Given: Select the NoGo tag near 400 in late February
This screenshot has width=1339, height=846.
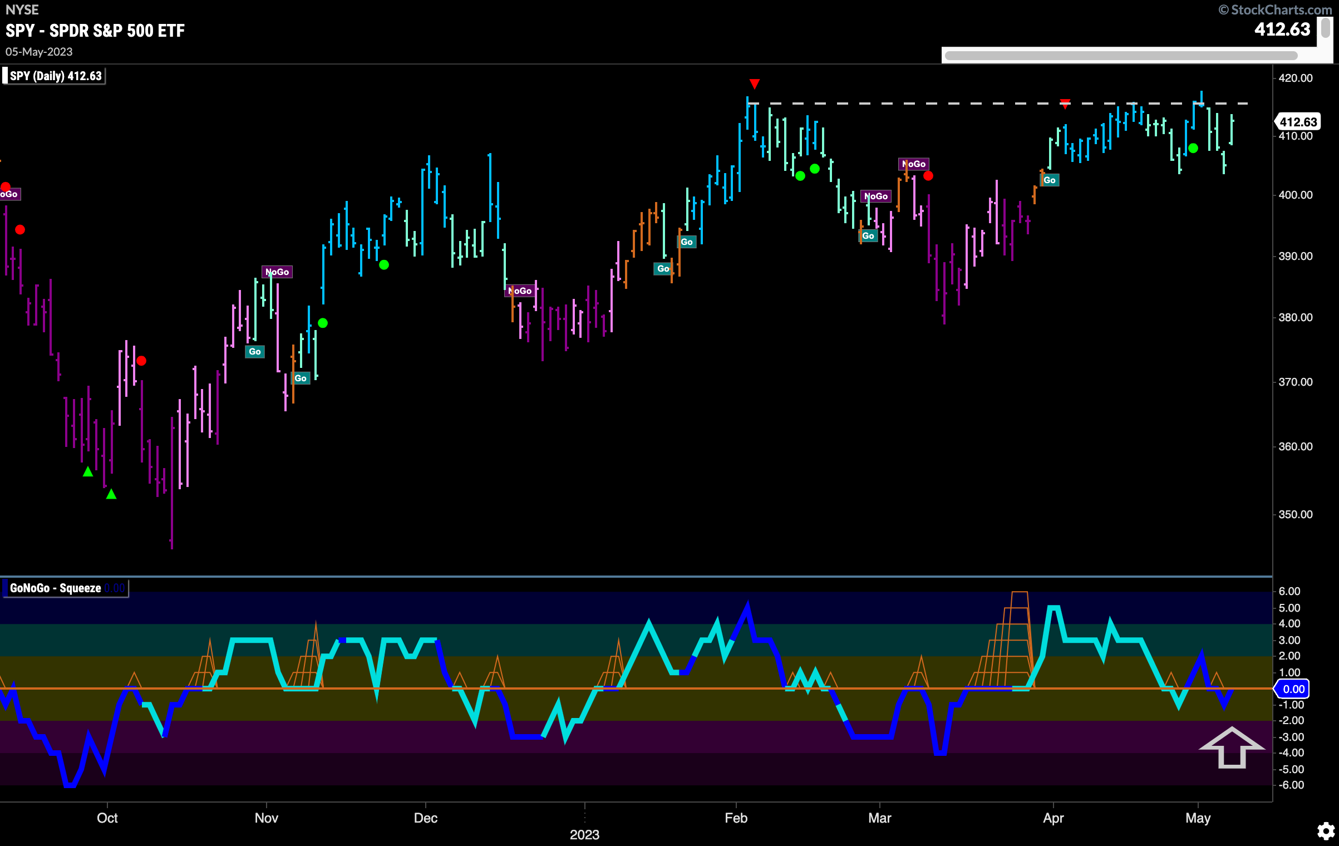Looking at the screenshot, I should pos(876,196).
